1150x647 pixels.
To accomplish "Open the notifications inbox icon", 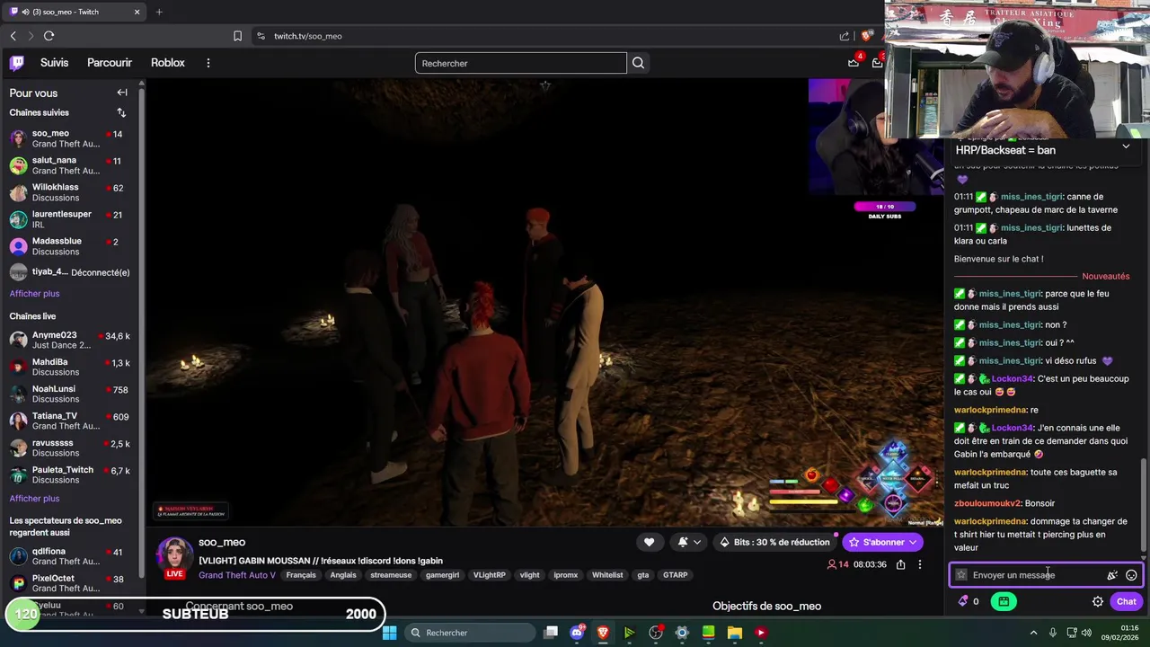I will click(x=877, y=62).
